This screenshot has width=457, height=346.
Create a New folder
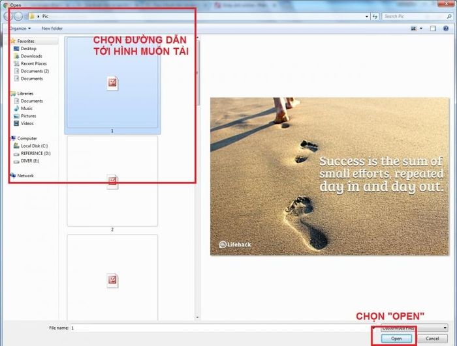coord(52,29)
